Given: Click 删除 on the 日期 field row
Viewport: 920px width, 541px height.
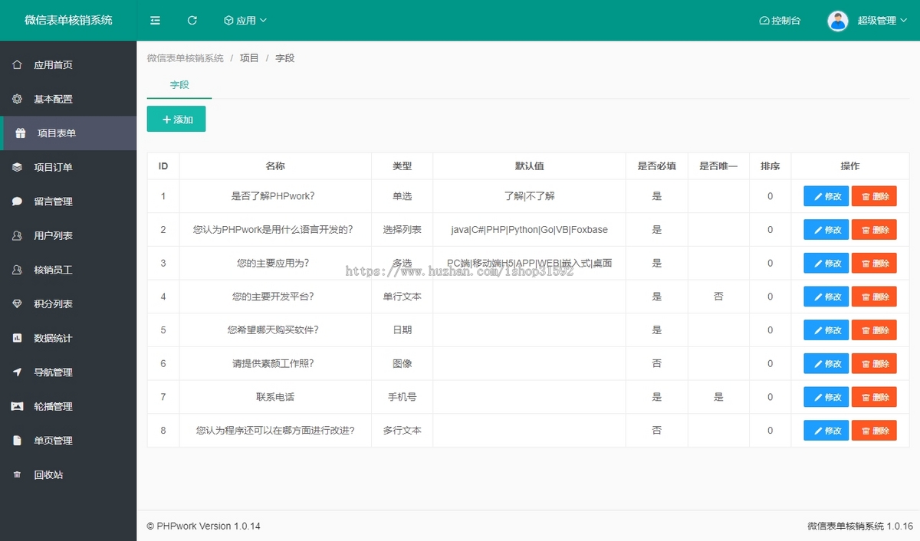Looking at the screenshot, I should tap(874, 330).
